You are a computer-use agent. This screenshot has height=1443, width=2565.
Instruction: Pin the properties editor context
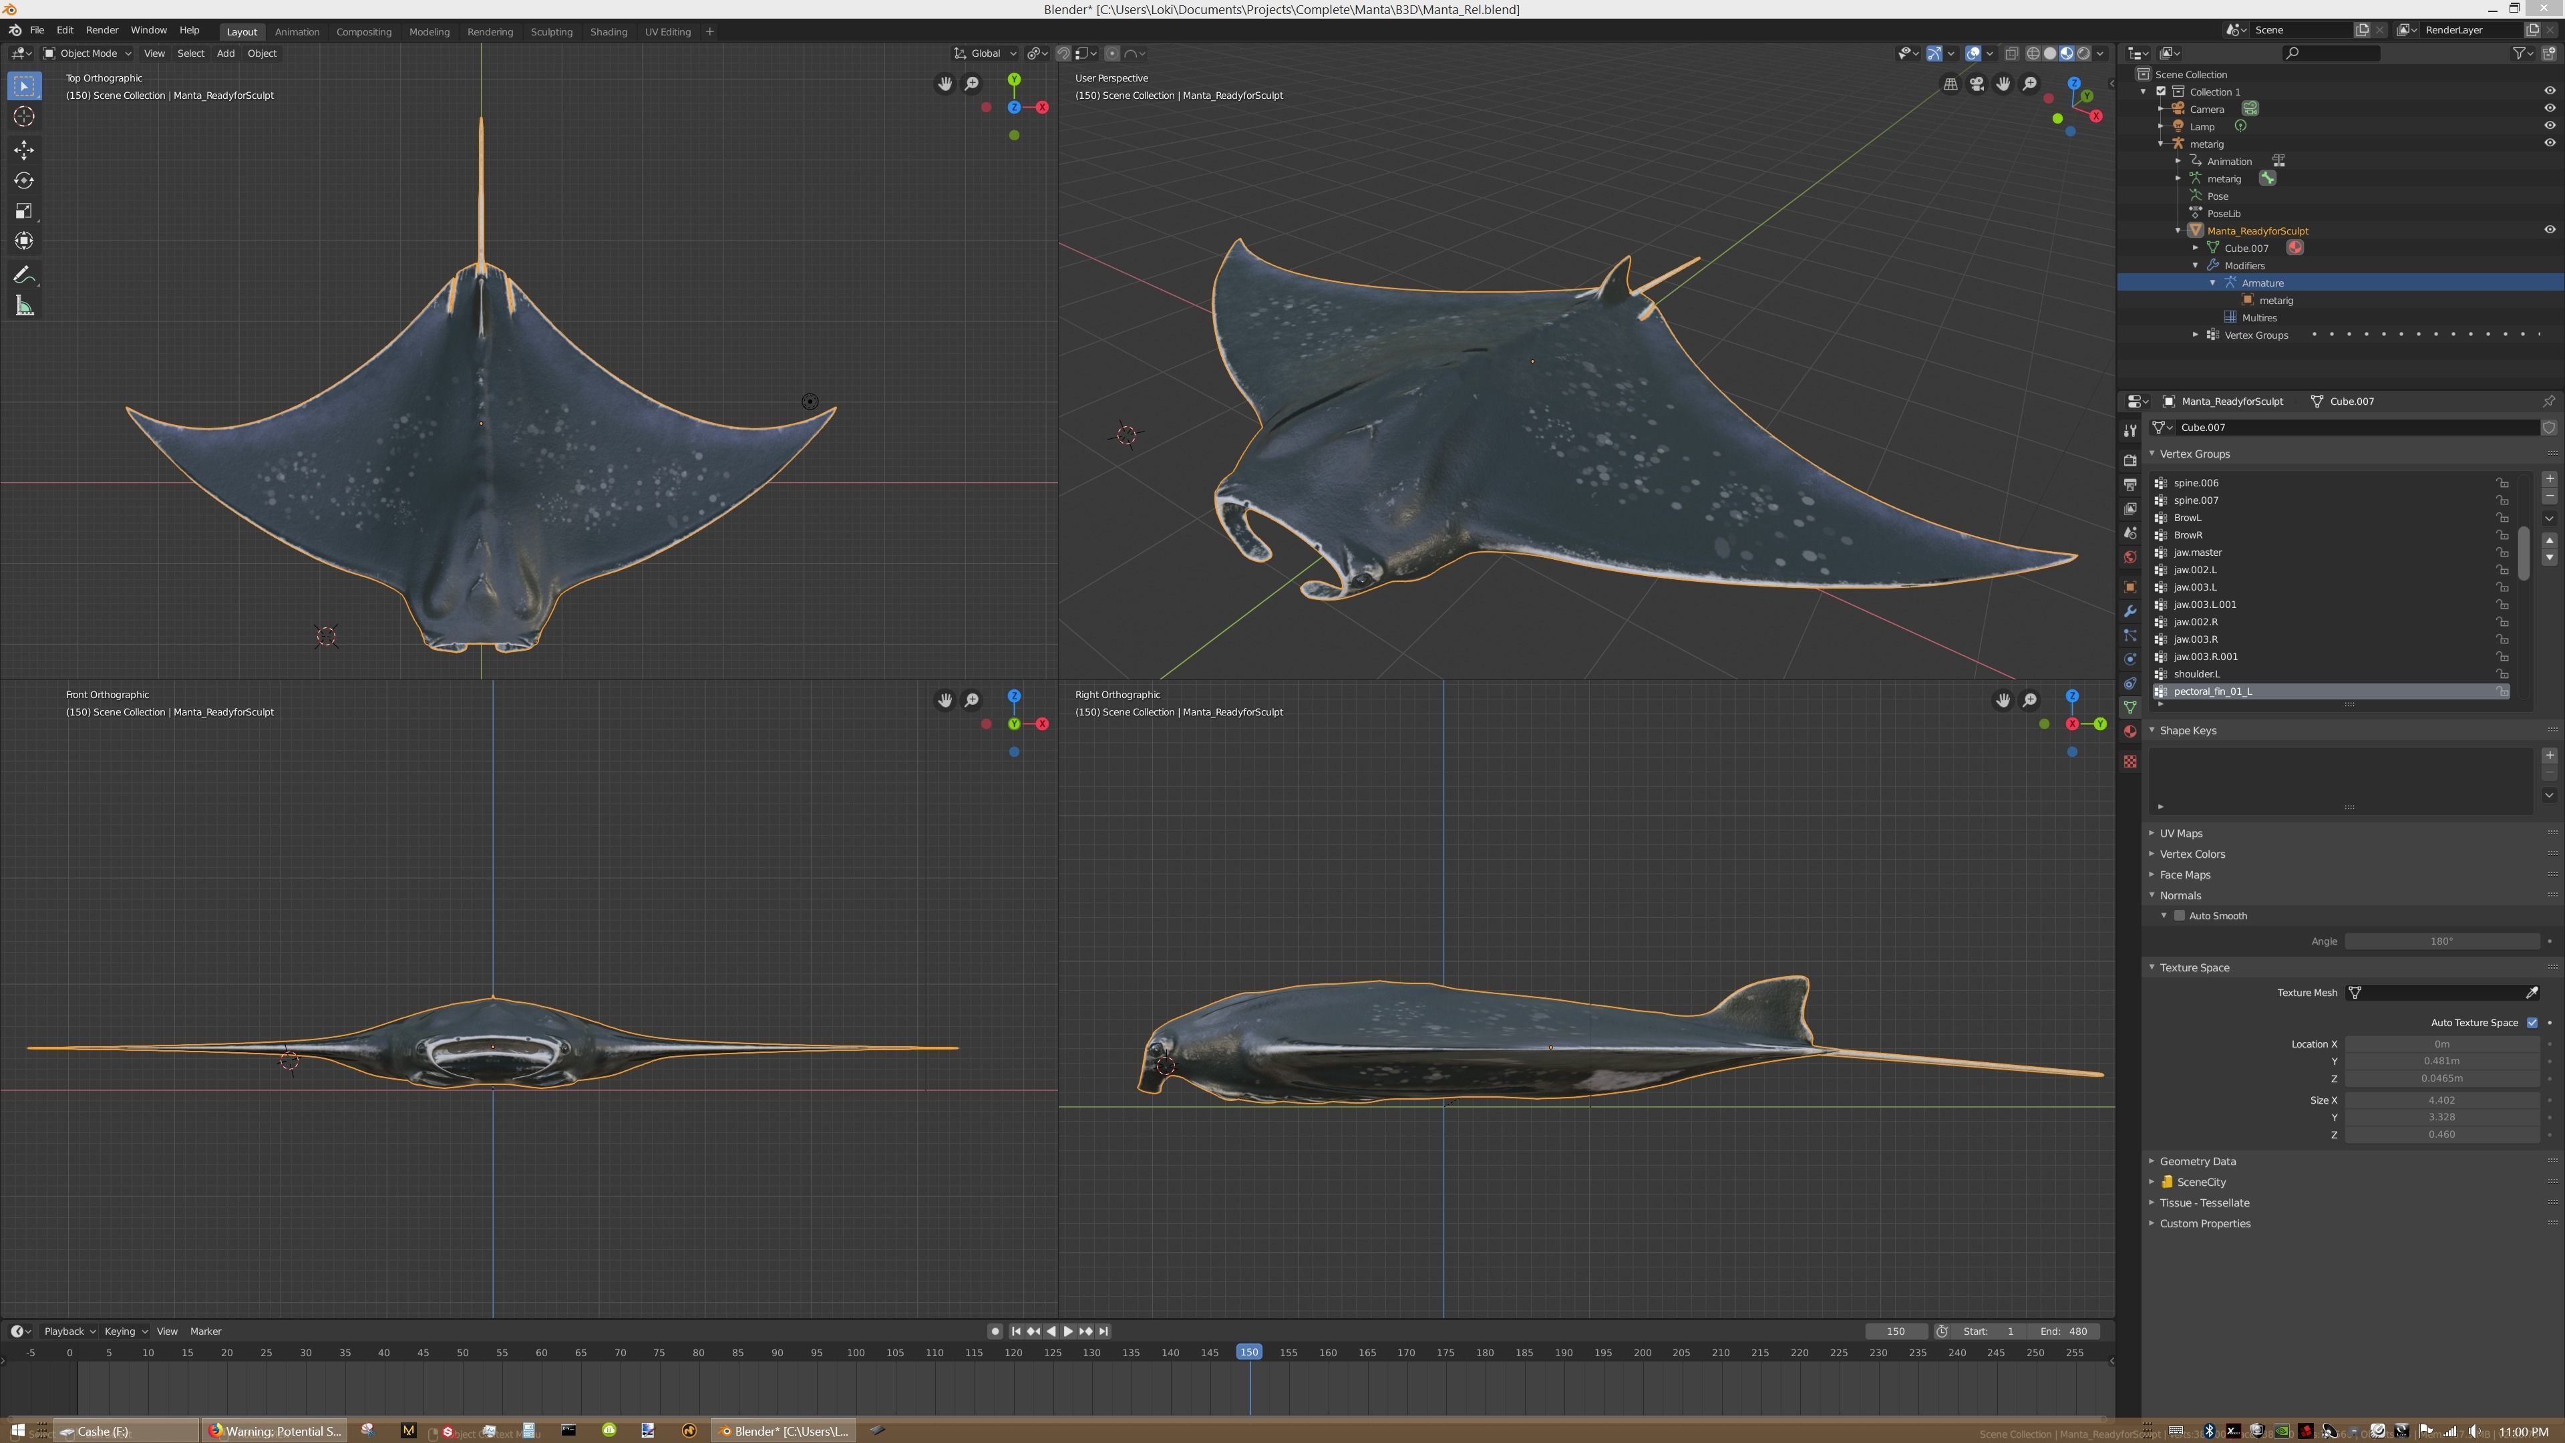tap(2548, 402)
